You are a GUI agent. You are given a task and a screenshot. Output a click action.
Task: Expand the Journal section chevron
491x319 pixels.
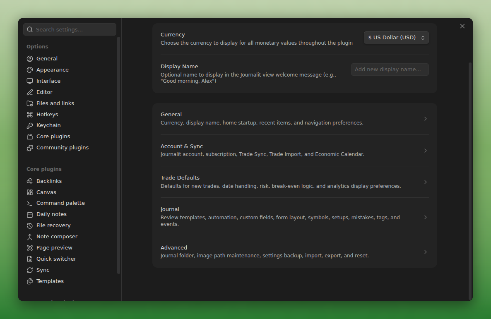coord(425,217)
